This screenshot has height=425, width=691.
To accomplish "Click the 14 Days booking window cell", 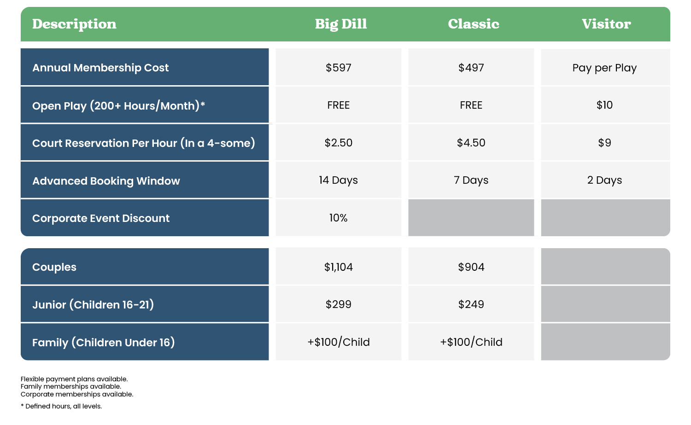I will click(338, 180).
